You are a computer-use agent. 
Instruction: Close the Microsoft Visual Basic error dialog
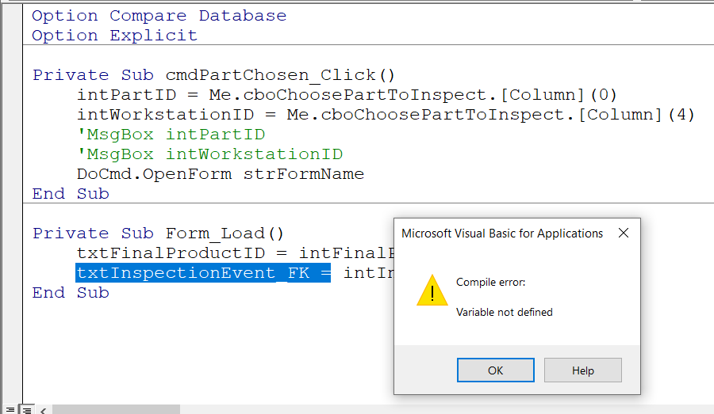(x=624, y=233)
